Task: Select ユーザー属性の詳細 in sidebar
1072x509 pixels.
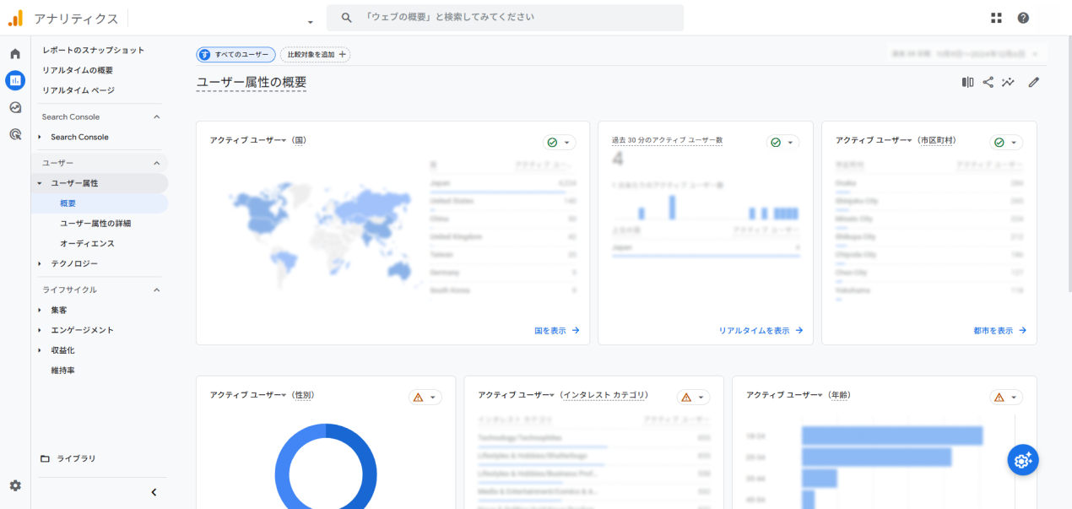Action: pos(95,224)
